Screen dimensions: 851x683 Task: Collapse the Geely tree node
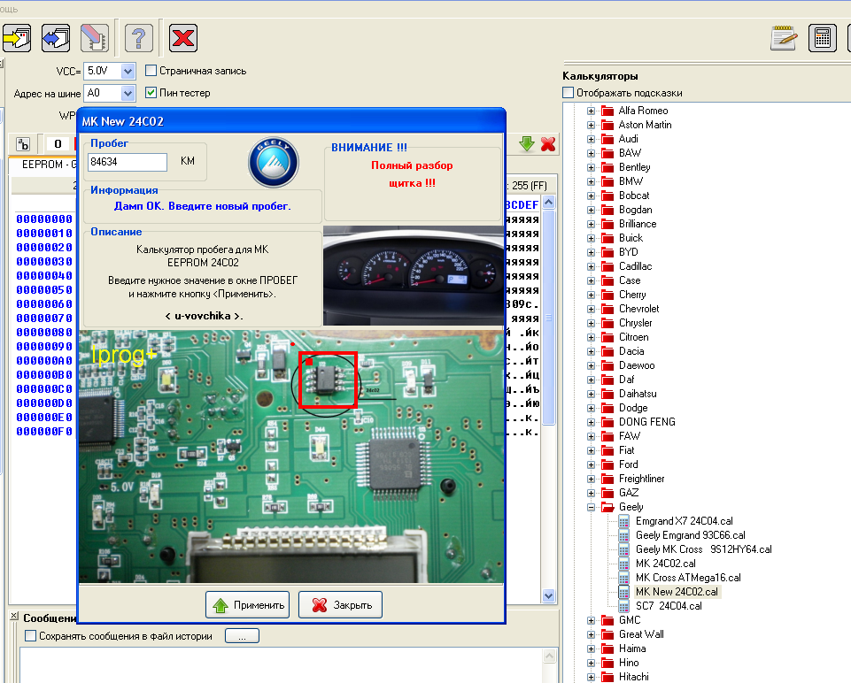click(591, 507)
